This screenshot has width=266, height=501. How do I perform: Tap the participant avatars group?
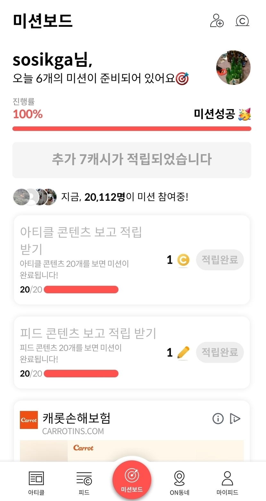(35, 197)
